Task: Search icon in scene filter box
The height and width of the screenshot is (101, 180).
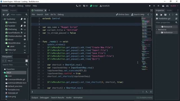Action: tap(26, 15)
